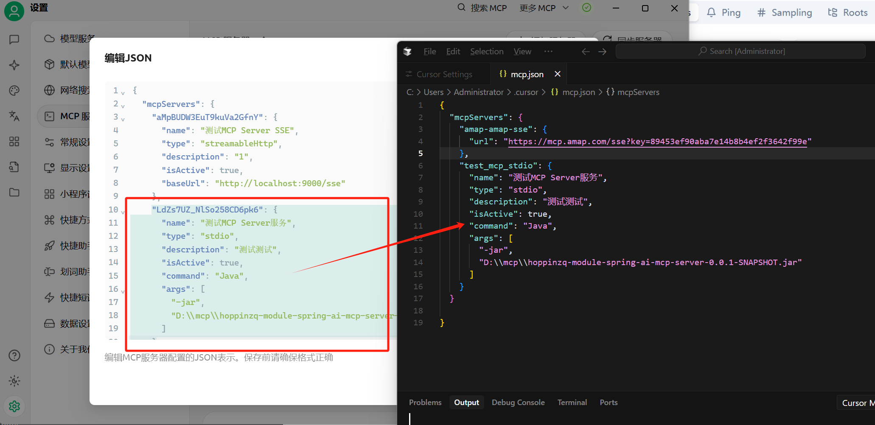The width and height of the screenshot is (875, 425).
Task: Click the Search [Administrator] command box
Action: (x=740, y=51)
